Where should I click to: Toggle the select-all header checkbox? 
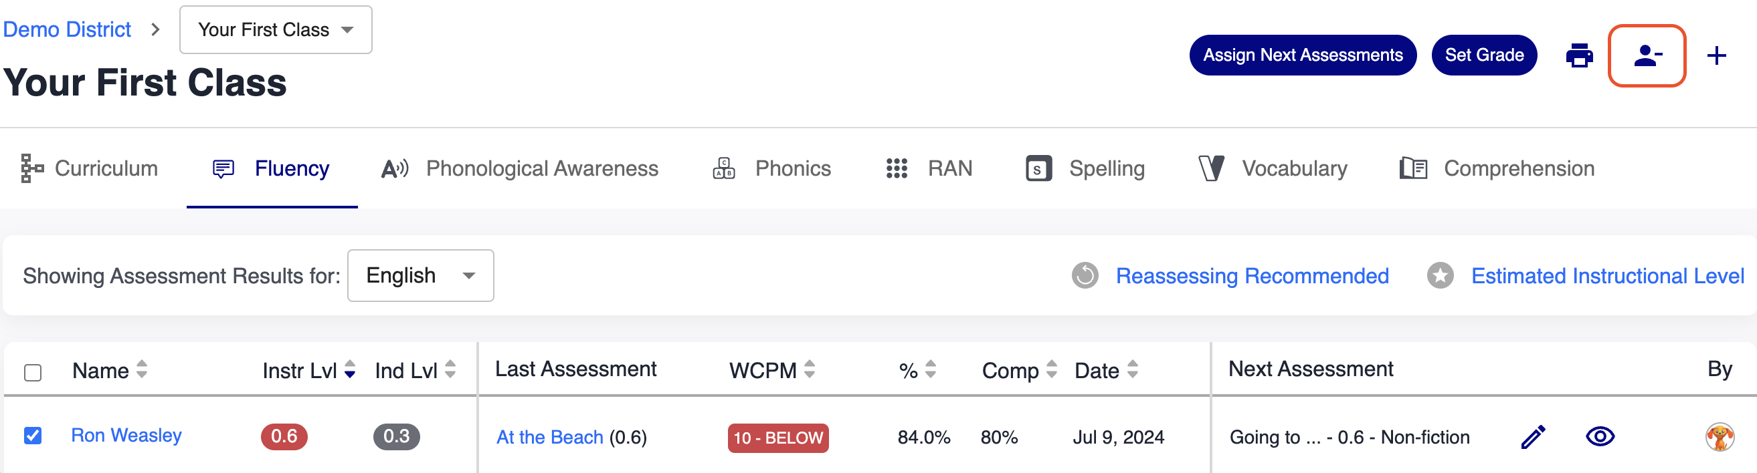(33, 372)
